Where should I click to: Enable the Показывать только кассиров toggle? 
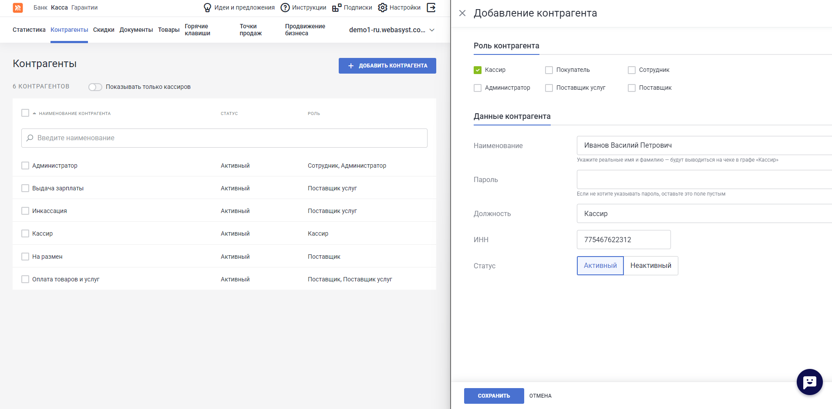(95, 87)
